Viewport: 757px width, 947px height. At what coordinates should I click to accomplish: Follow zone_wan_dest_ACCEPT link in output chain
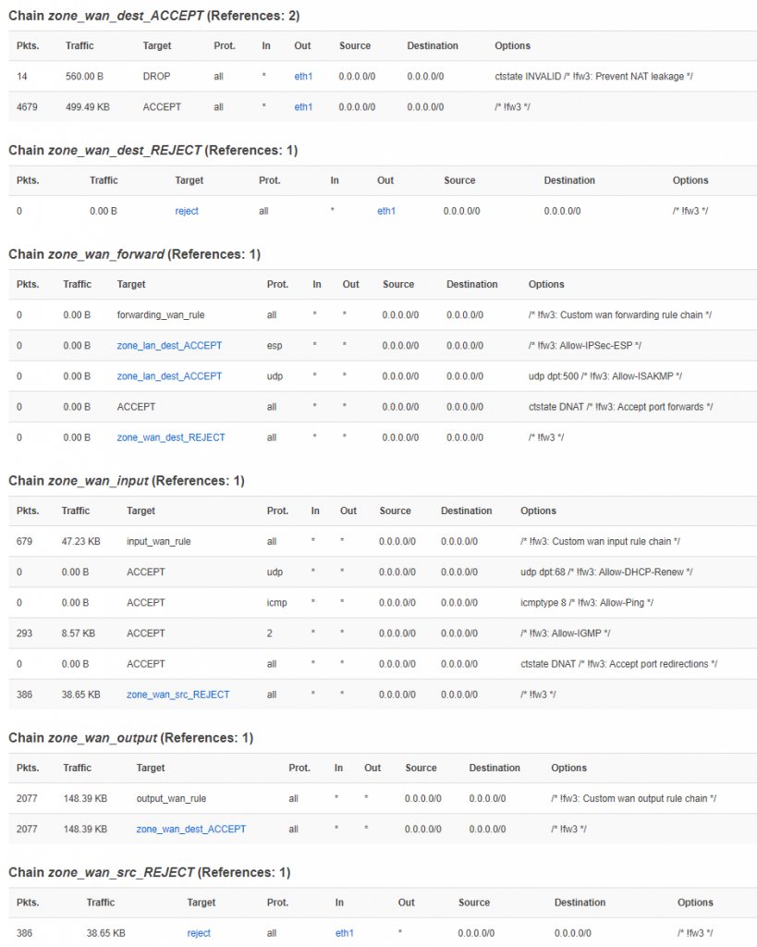point(190,830)
